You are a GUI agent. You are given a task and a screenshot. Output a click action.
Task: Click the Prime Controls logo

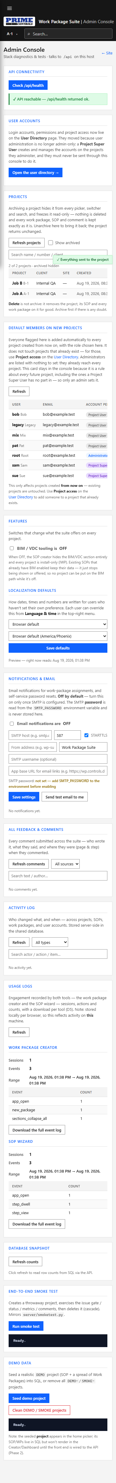[x=19, y=21]
